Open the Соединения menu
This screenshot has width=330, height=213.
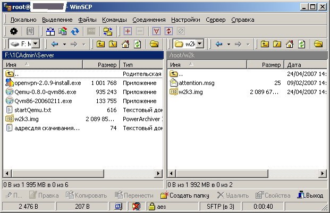149,20
